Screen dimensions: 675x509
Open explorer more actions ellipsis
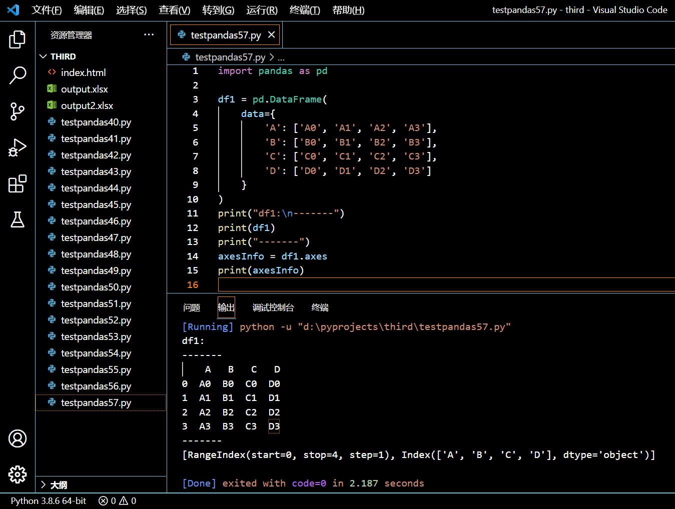(x=149, y=34)
